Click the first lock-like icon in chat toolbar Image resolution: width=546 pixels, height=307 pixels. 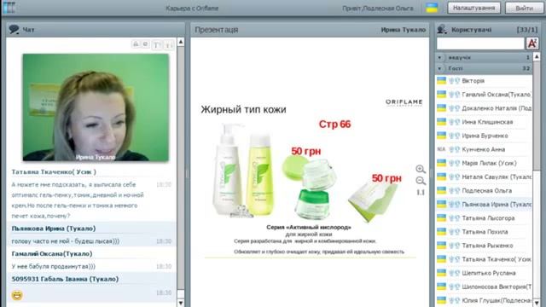click(136, 43)
